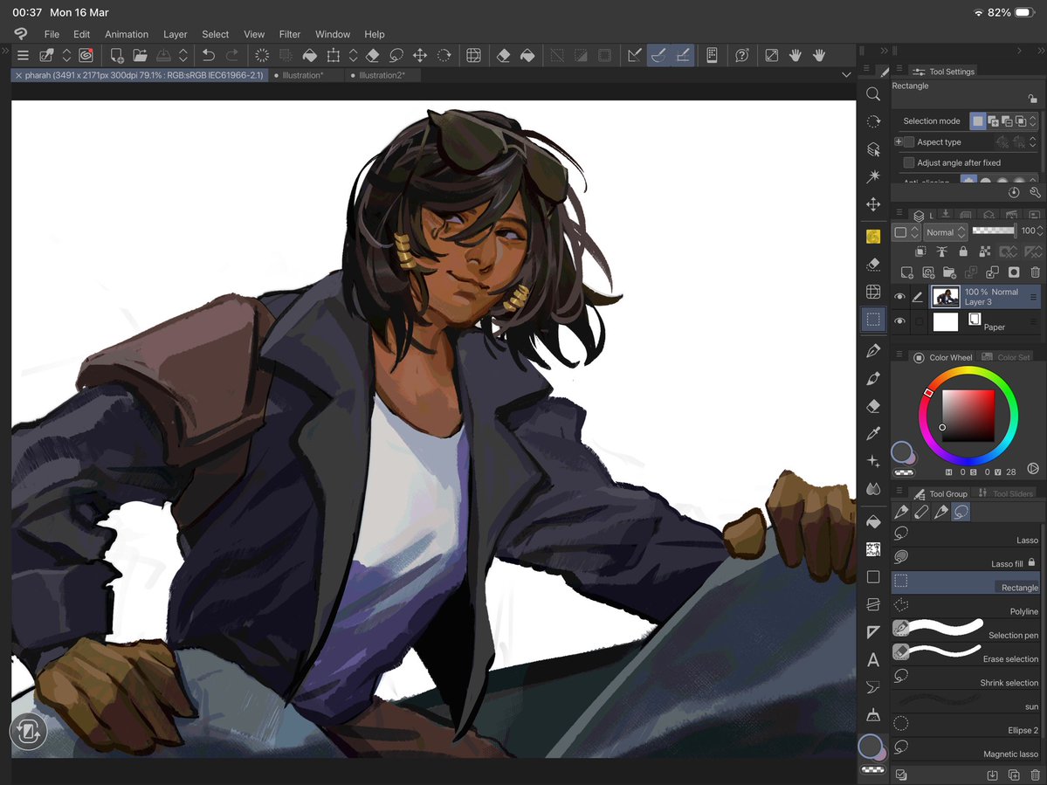Adjust layer opacity stepper arrows
This screenshot has width=1047, height=785.
[1040, 231]
